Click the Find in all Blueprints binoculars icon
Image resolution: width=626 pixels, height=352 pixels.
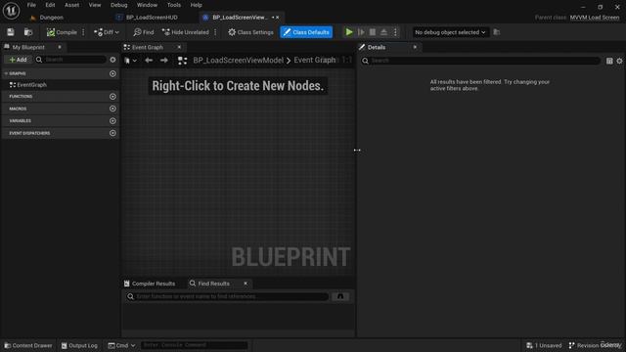tap(340, 296)
